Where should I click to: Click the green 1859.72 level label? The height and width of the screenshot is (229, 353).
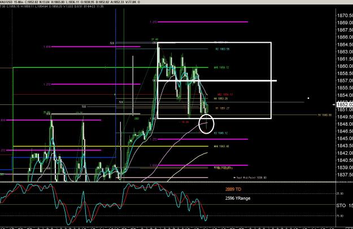point(221,68)
